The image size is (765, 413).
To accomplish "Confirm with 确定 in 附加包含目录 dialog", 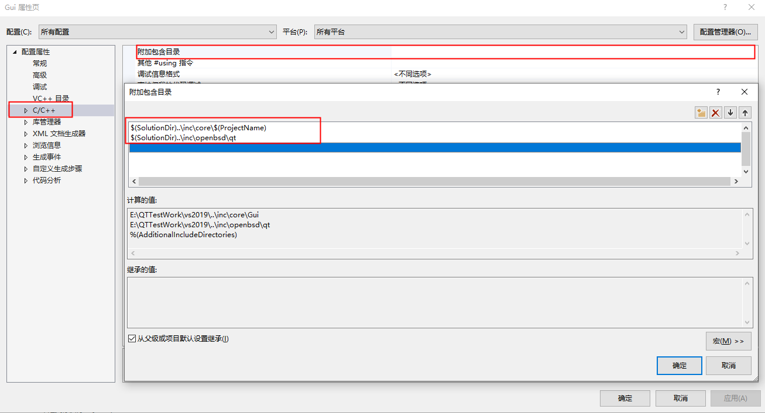I will pos(680,366).
